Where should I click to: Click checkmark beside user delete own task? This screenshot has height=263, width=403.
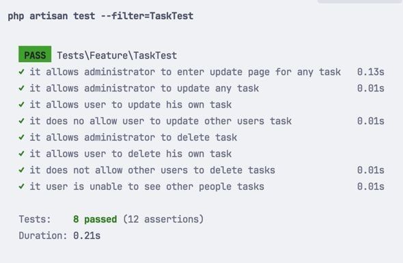click(22, 154)
